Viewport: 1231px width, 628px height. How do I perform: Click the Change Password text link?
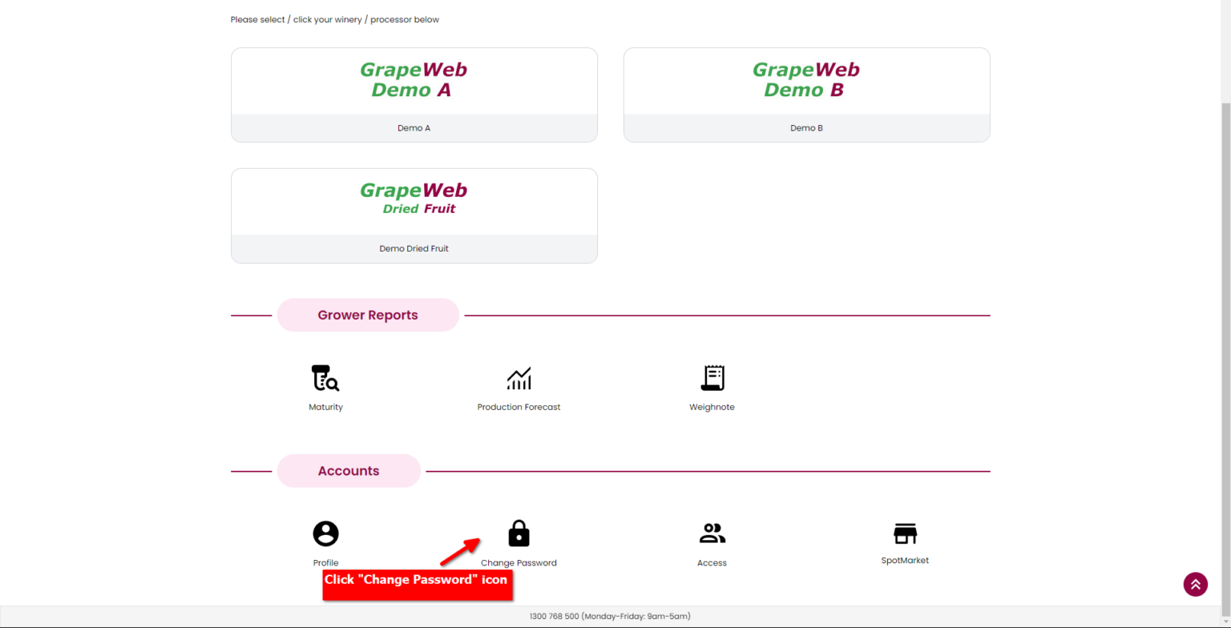point(519,563)
